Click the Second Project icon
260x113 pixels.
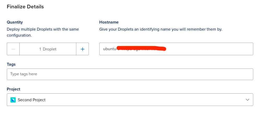click(13, 100)
